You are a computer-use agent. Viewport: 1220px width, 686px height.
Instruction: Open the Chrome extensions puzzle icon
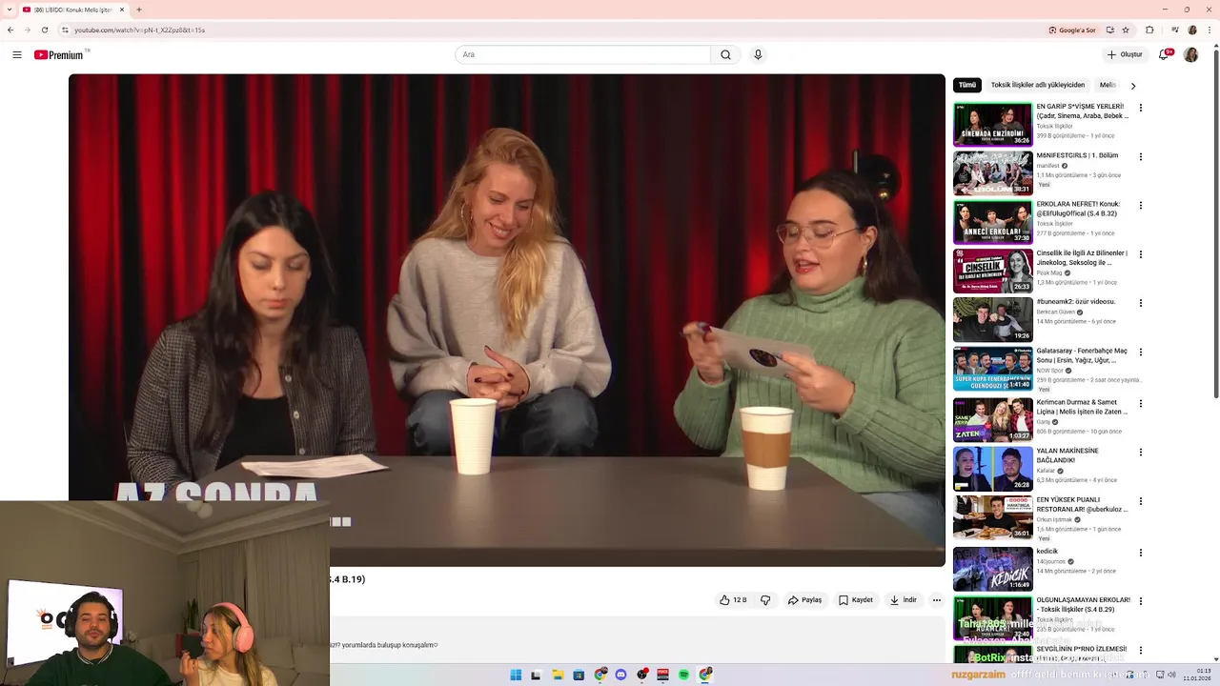pyautogui.click(x=1149, y=30)
